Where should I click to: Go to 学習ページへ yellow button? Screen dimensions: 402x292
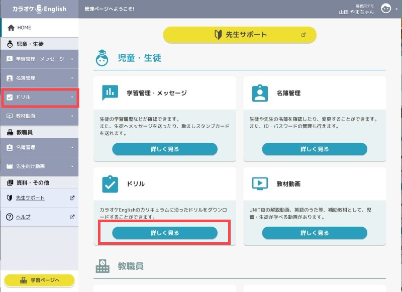pos(40,280)
